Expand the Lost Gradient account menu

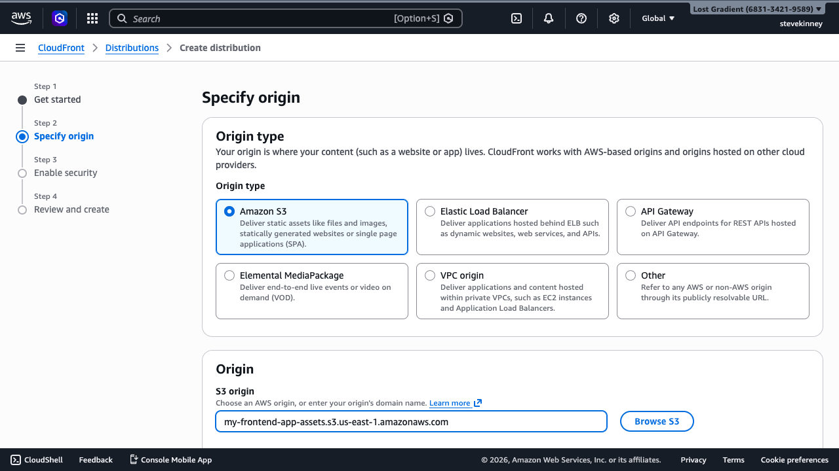pos(757,9)
